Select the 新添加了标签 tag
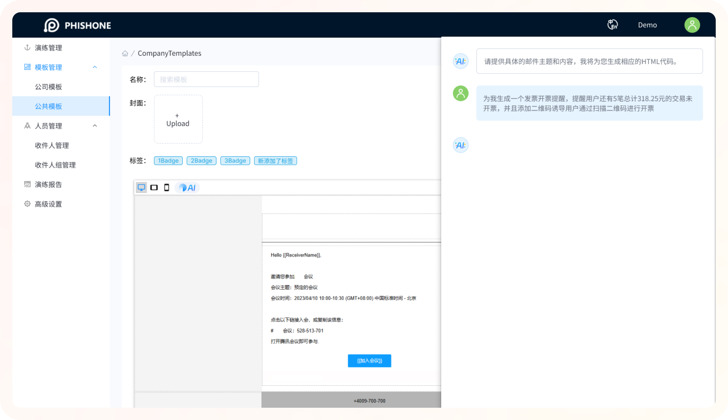This screenshot has height=420, width=728. coord(275,161)
